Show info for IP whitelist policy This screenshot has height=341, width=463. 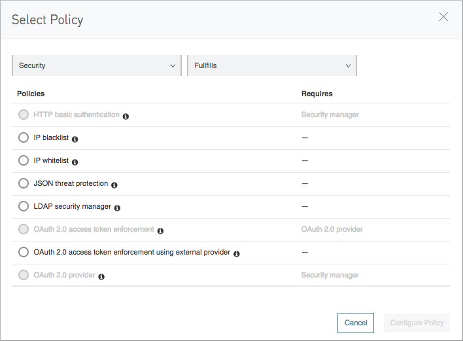(75, 162)
